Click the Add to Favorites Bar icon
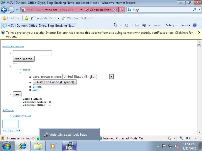 pos(27,18)
